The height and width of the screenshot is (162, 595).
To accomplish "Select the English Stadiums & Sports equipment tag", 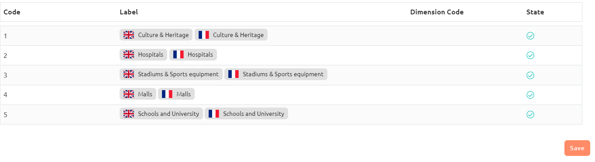I will pos(171,74).
